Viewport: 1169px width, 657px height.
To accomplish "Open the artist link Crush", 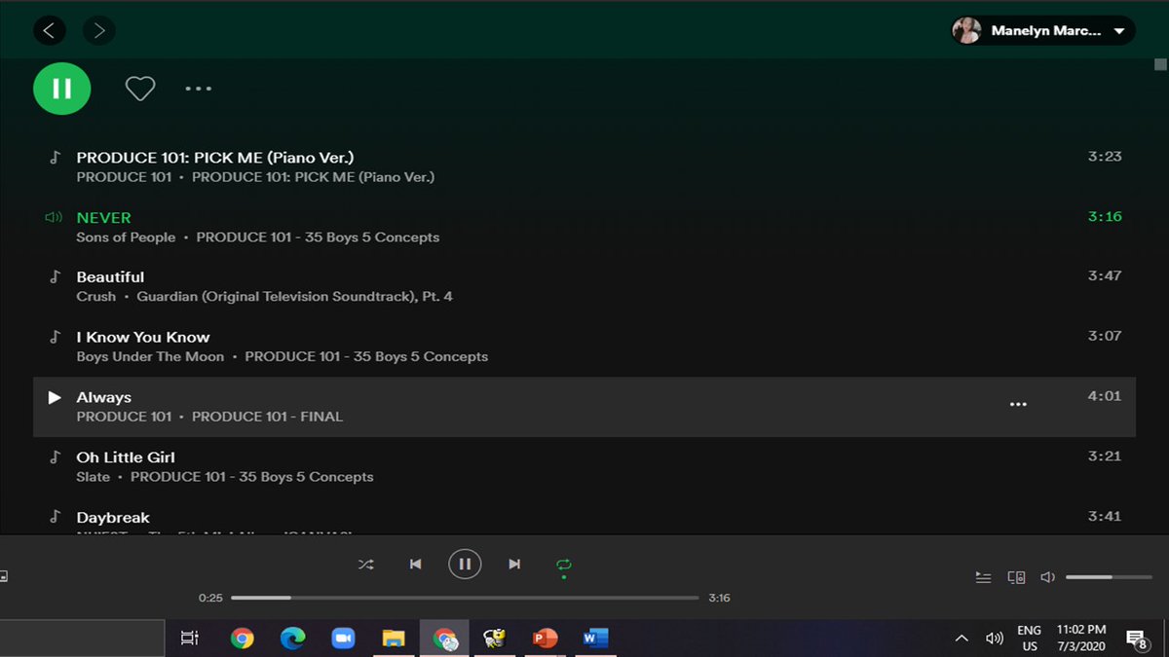I will pos(96,297).
